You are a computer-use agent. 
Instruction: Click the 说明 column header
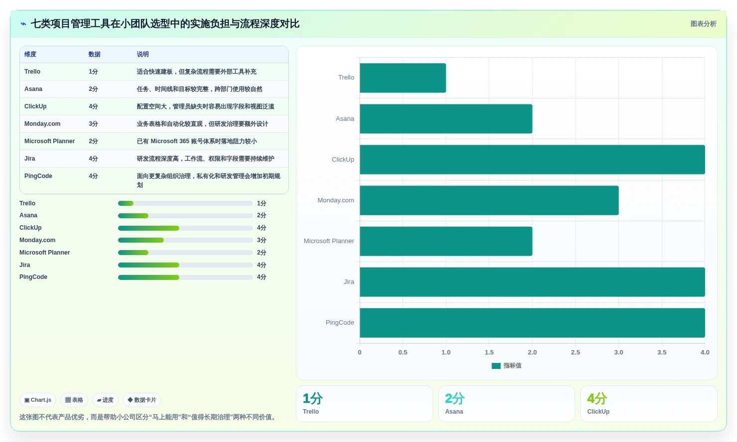click(143, 54)
